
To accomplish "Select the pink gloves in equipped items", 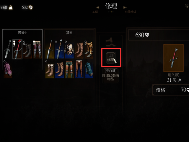I will point(8,69).
